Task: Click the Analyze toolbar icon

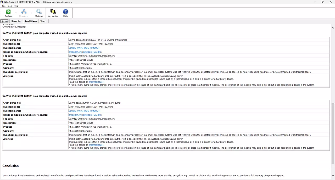Action: click(8, 12)
